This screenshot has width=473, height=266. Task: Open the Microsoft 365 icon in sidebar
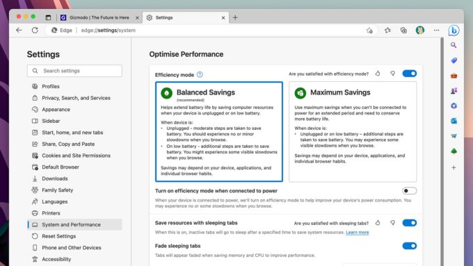tap(454, 106)
